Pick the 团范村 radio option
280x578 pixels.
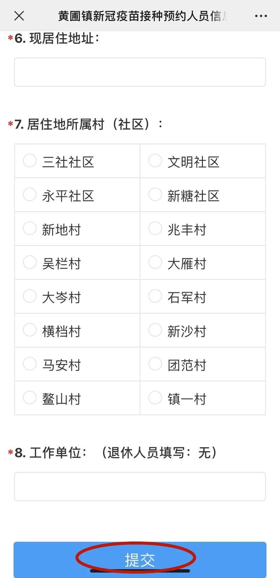(155, 364)
